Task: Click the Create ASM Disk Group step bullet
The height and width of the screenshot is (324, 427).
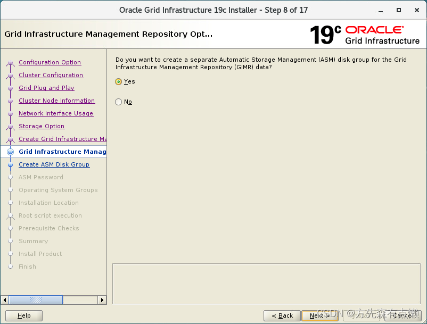Action: (10, 165)
